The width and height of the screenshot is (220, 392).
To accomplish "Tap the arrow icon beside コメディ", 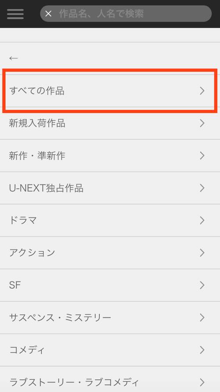I will [x=202, y=350].
